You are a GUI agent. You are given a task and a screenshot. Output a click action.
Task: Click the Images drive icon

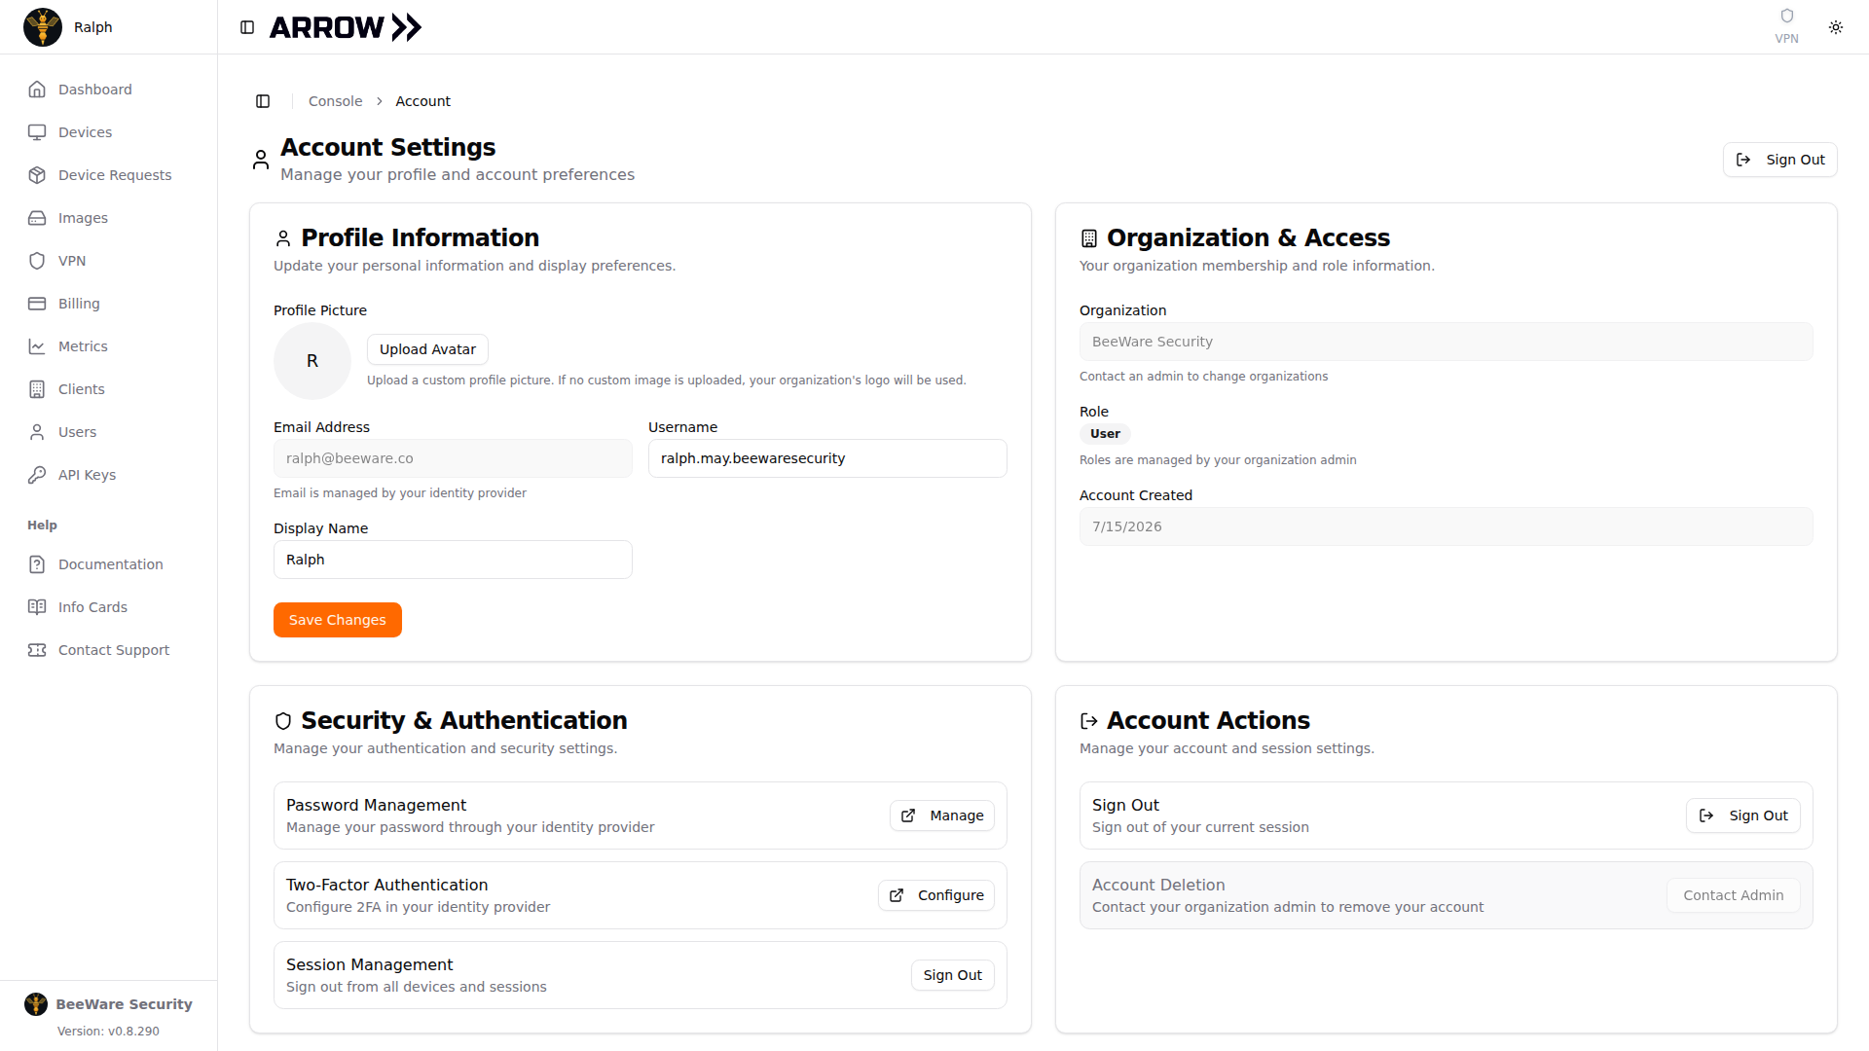tap(37, 218)
